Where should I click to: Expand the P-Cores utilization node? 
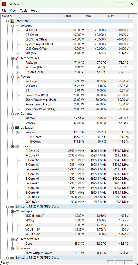click(x=22, y=137)
